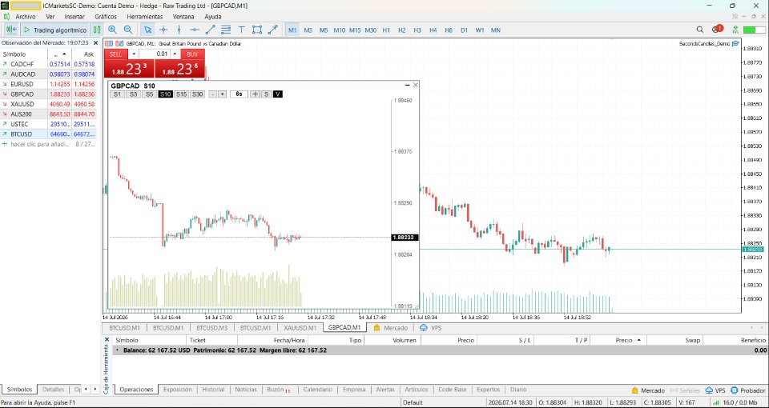Click the zoom out magnifier icon
This screenshot has height=408, width=769.
pos(128,30)
